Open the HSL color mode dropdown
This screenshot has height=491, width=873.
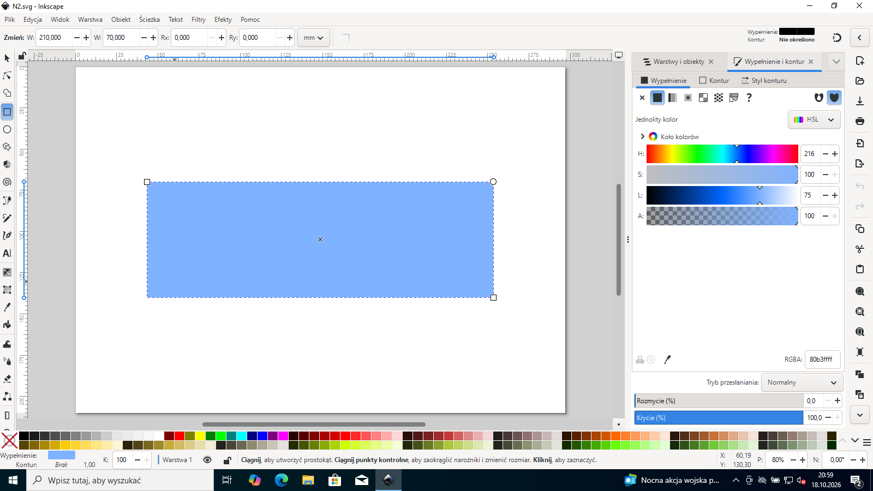[814, 119]
